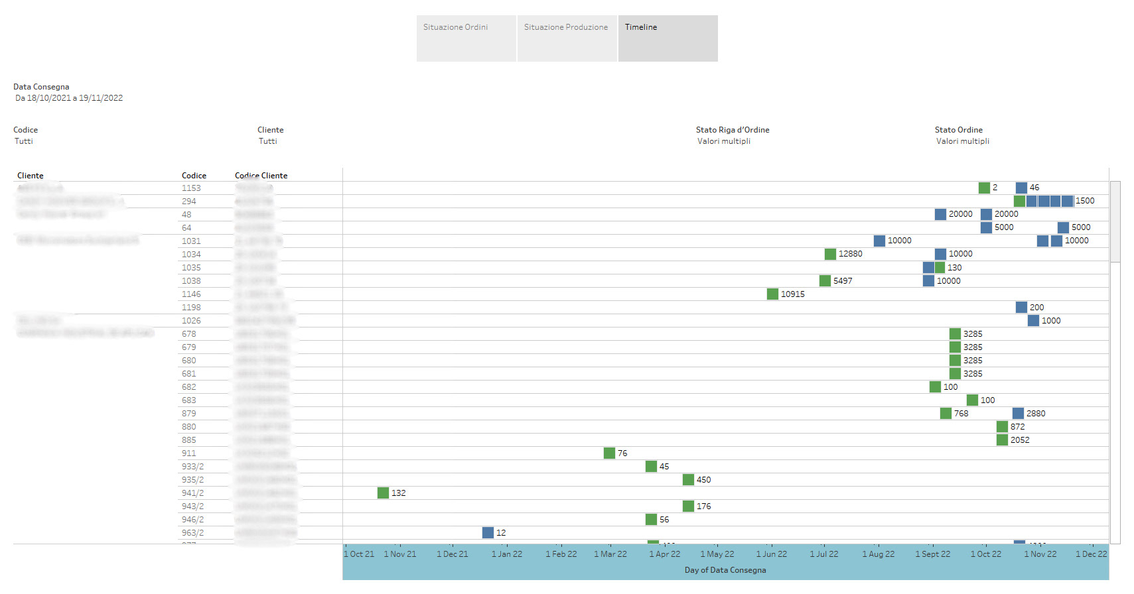Select the green marker labeled 2052
This screenshot has height=594, width=1134.
[x=1002, y=440]
